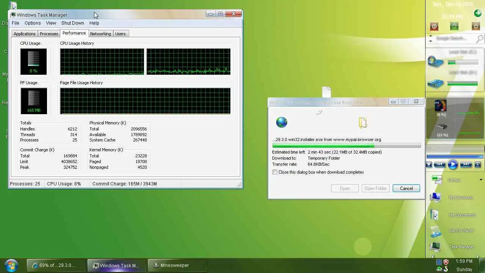Click the Commit Charge Peak value 324752
The width and height of the screenshot is (485, 273).
point(70,167)
